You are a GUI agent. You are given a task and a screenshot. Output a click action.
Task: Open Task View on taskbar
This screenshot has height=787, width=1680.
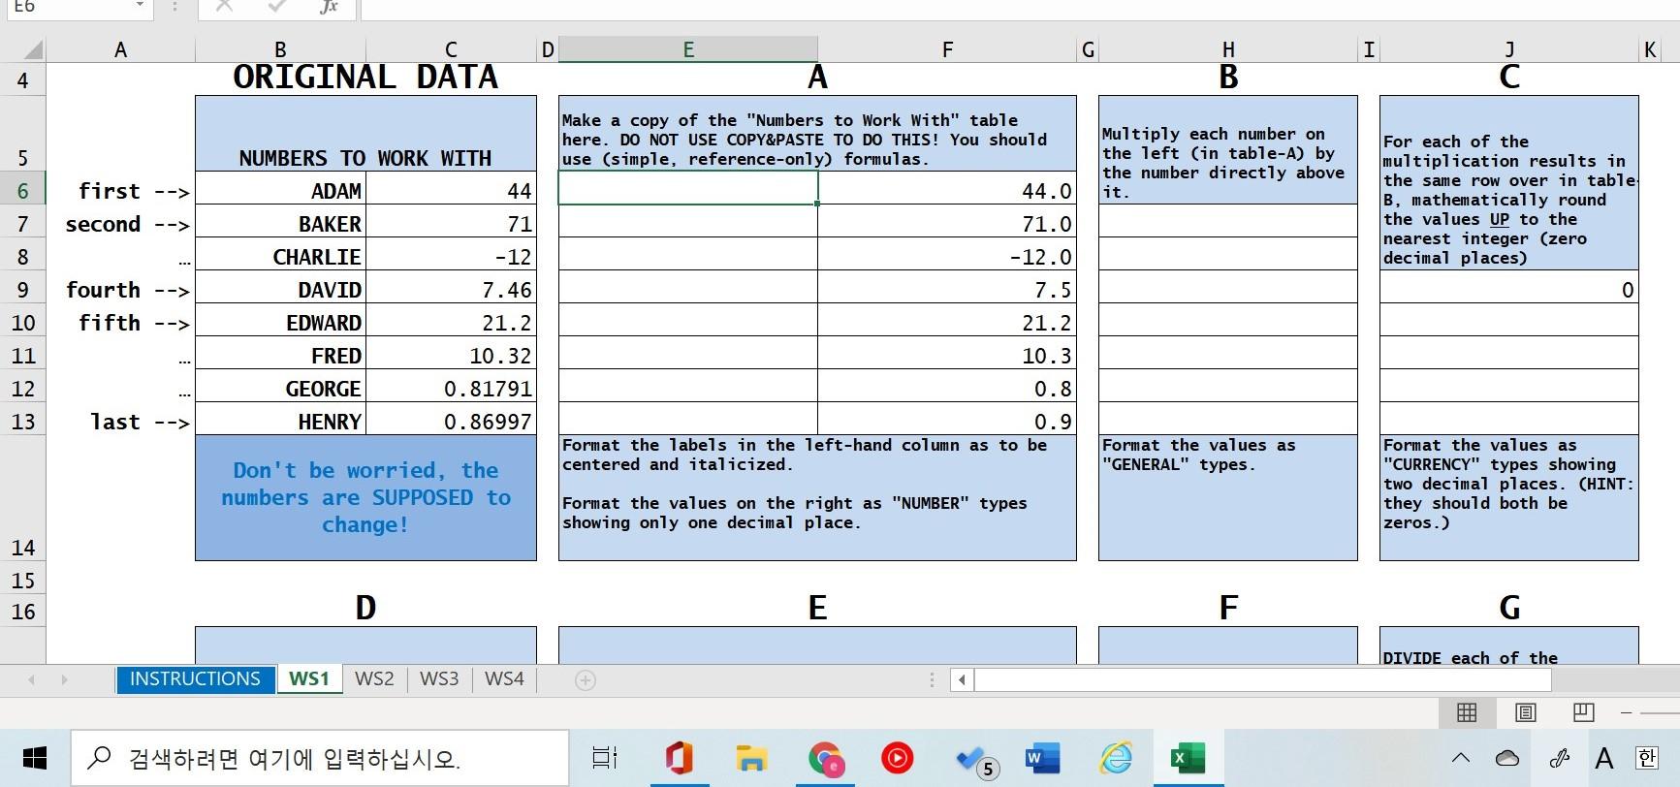point(605,758)
